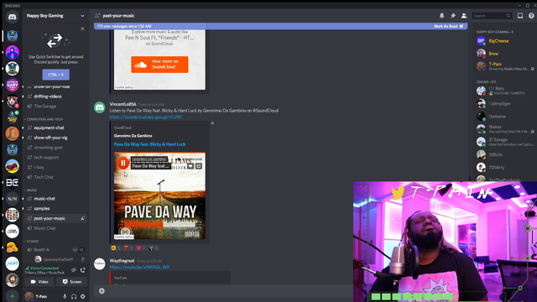537x302 pixels.
Task: Close the Quick Switcher tip
Action: tap(82, 29)
